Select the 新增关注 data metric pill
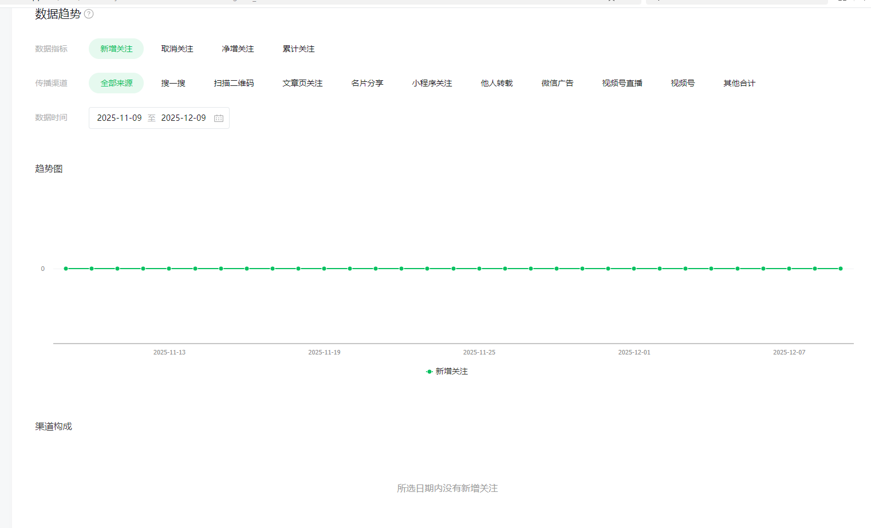The height and width of the screenshot is (528, 871). (116, 49)
